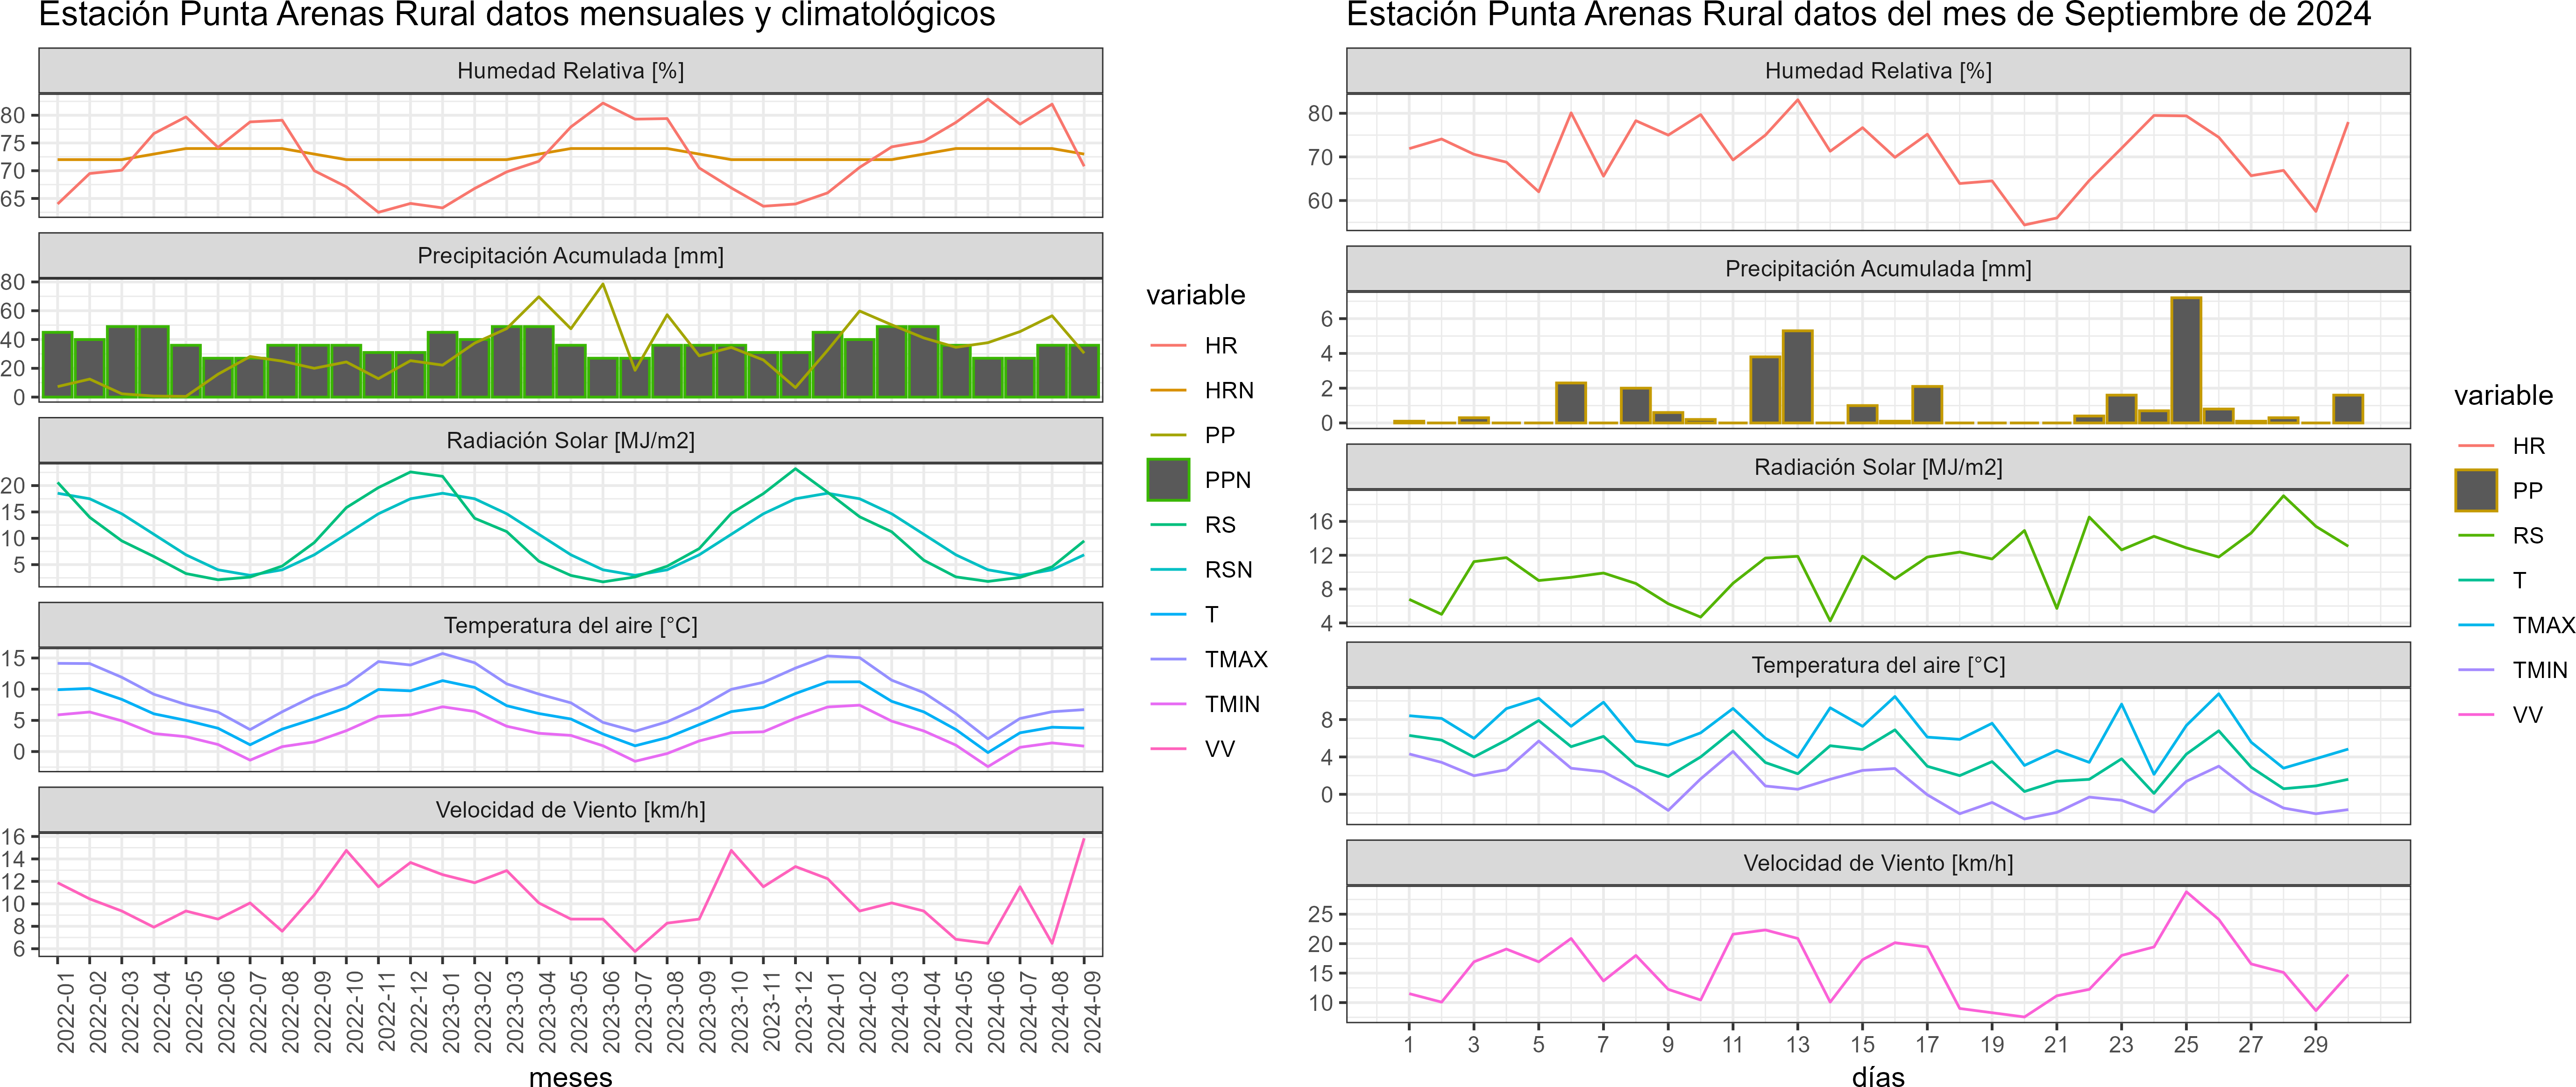Click the tallest precipitation bar on day 25

(2186, 360)
